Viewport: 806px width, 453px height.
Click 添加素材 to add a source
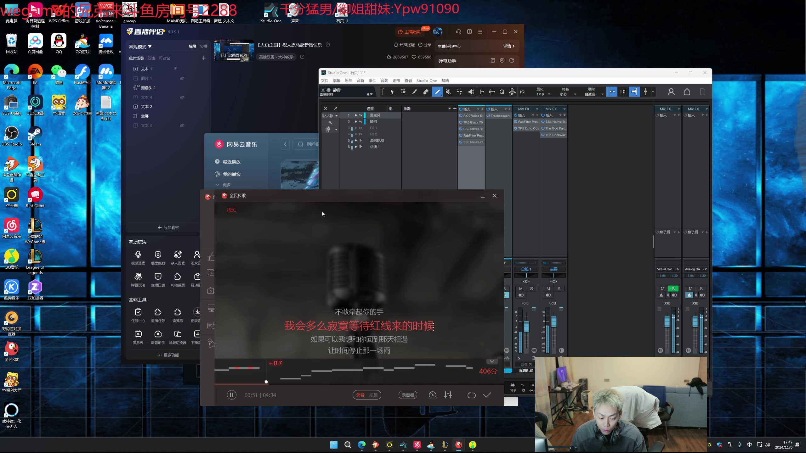pos(168,227)
